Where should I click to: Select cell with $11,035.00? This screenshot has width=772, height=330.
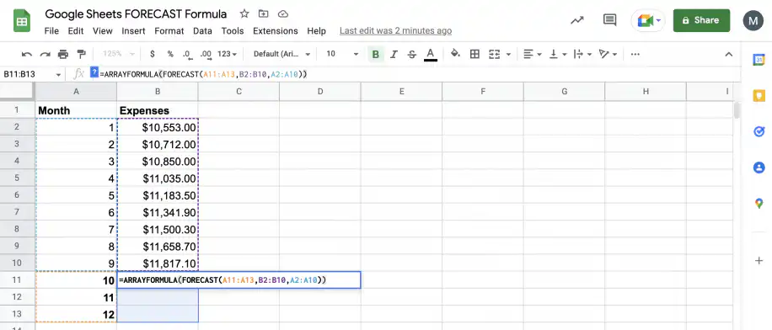(x=158, y=178)
